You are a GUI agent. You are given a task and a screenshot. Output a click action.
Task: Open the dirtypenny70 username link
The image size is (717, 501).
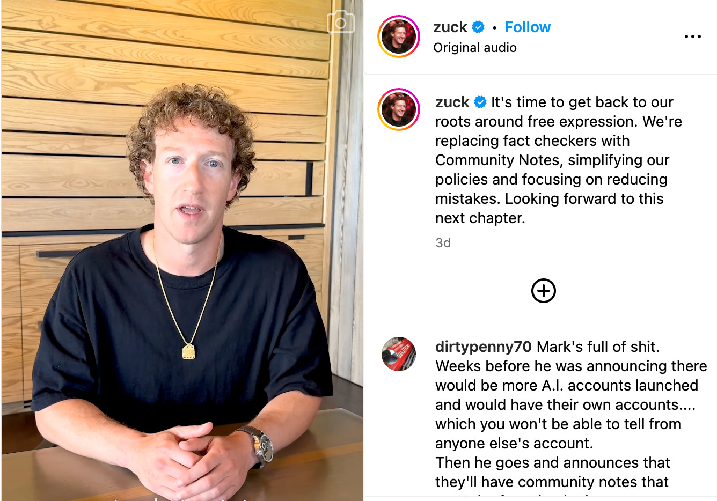click(x=483, y=347)
